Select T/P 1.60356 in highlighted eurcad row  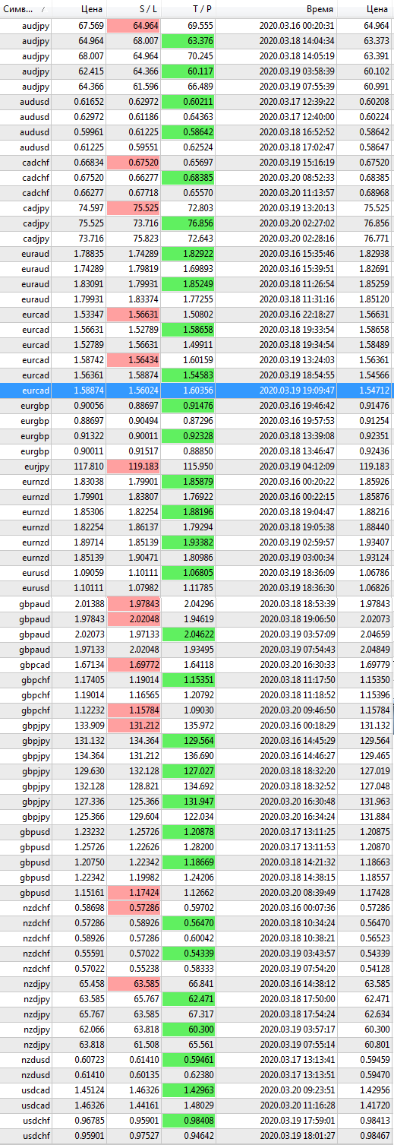click(x=198, y=391)
